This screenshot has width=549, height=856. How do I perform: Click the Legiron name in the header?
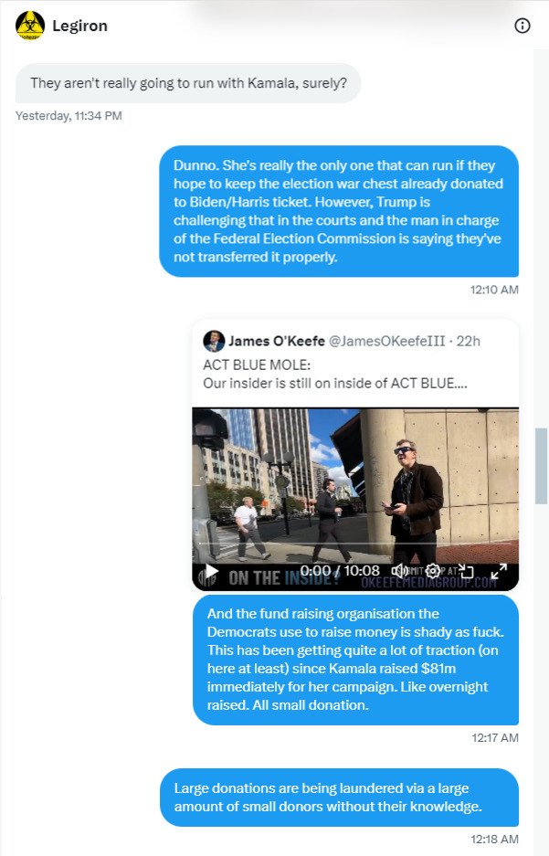pos(79,26)
